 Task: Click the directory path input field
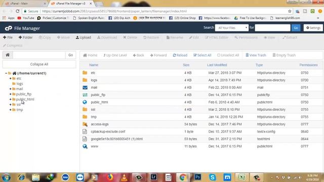pos(39,55)
